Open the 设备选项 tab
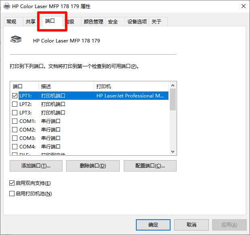The image size is (250, 235). [x=137, y=21]
